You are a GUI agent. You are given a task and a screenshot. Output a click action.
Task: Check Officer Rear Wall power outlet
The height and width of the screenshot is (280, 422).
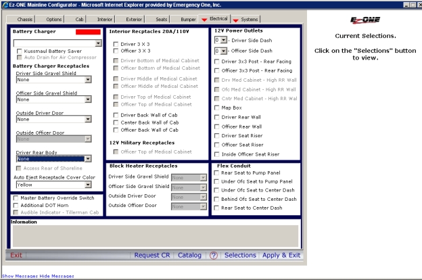pos(216,126)
